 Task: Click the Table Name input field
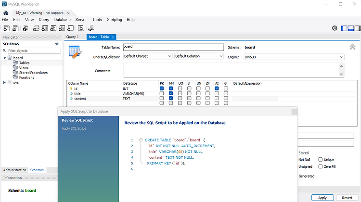tap(173, 47)
